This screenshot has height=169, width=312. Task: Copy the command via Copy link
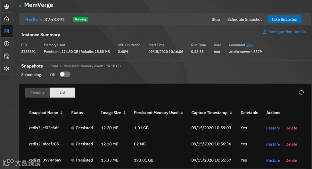pyautogui.click(x=249, y=45)
